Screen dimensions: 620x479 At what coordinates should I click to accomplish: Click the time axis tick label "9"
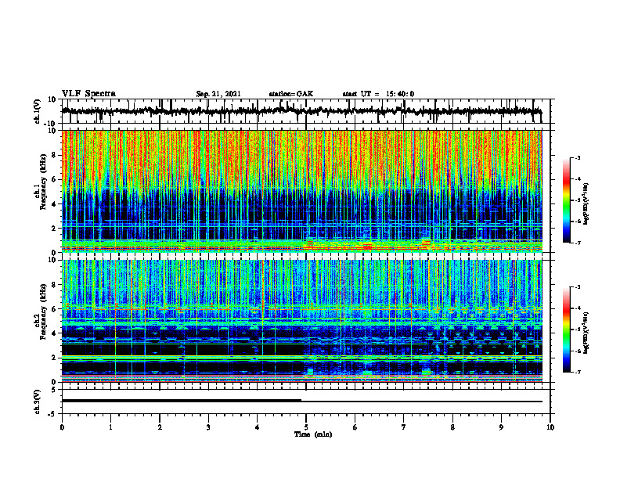tap(501, 427)
